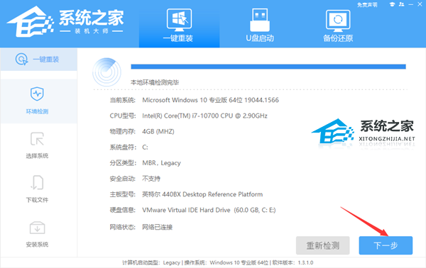
Task: Click the 本地环境检测完毕 status text
Action: pos(155,82)
